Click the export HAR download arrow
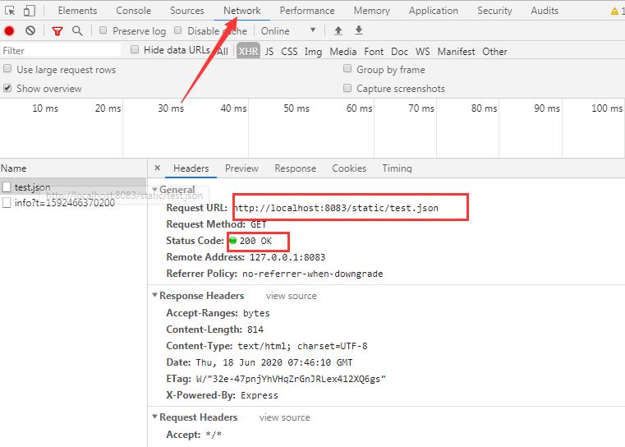The image size is (625, 447). tap(359, 30)
